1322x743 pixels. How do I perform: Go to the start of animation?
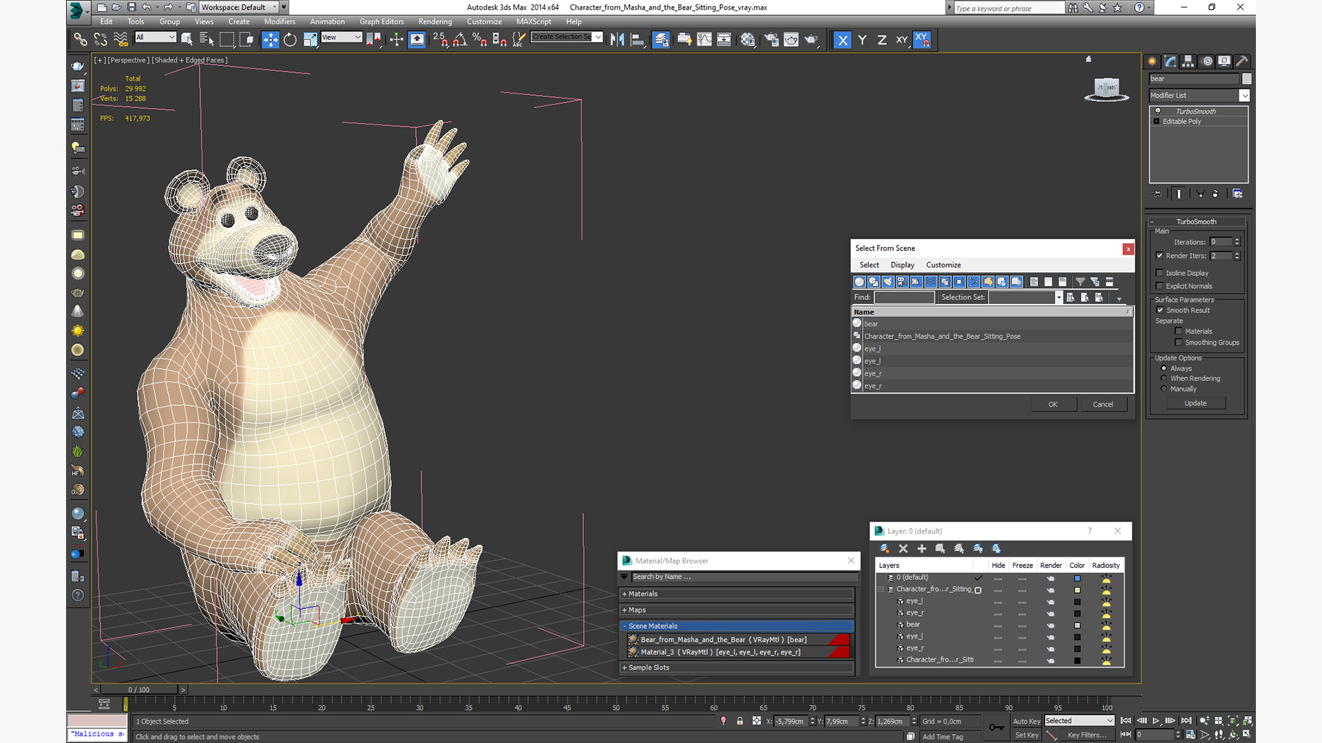(1126, 720)
